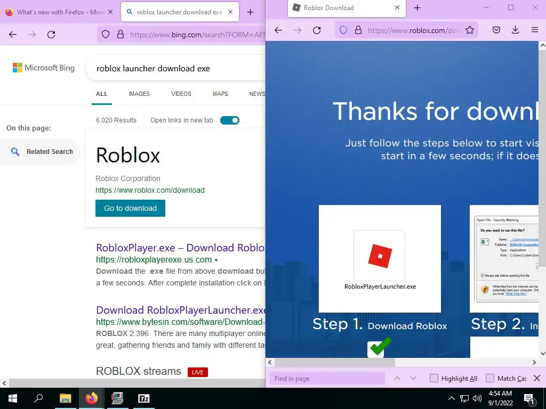Click the https://www.roblox.com/download link
Viewport: 546px width, 409px height.
150,190
